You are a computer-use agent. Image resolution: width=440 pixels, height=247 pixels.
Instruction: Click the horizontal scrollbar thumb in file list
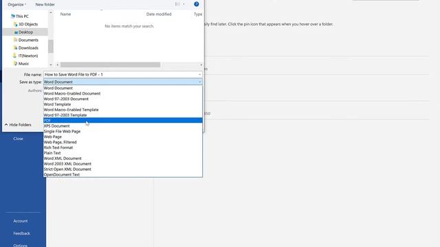click(x=110, y=64)
